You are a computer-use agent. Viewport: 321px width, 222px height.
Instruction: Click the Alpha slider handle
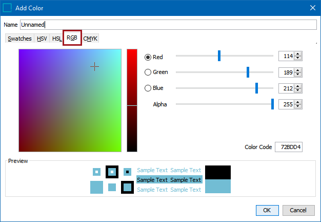272,104
